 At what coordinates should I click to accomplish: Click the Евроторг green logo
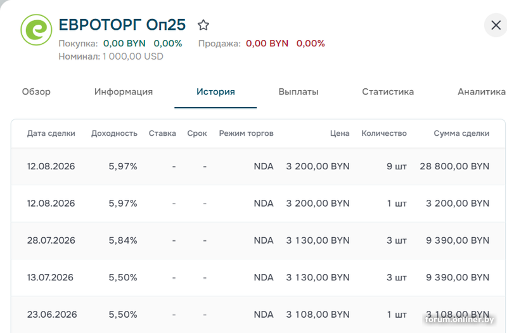point(36,30)
